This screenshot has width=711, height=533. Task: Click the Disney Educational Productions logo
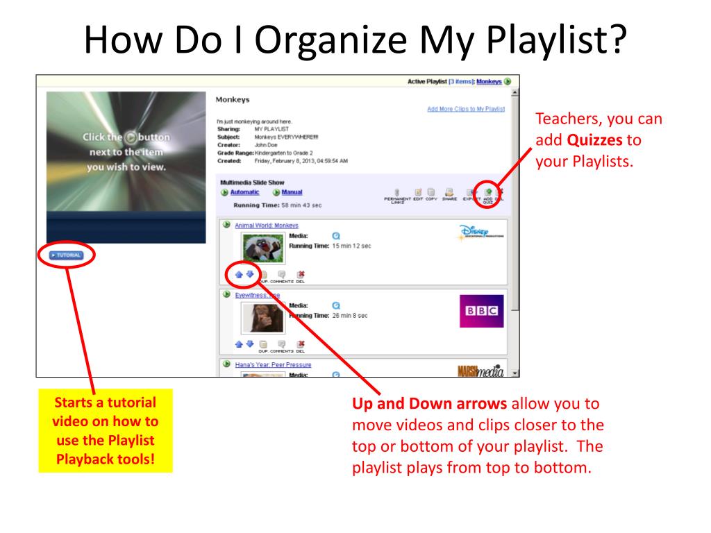(x=480, y=232)
